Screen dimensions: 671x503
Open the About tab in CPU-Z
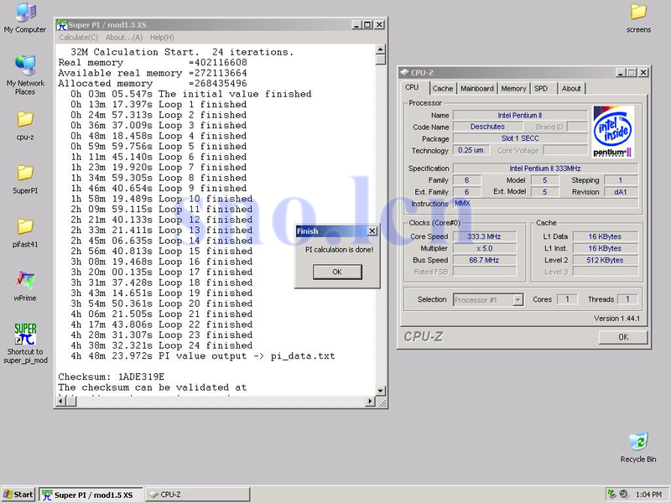[571, 89]
